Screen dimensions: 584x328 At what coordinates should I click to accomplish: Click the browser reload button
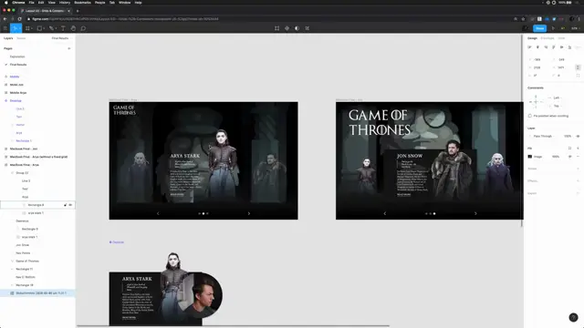click(x=20, y=19)
